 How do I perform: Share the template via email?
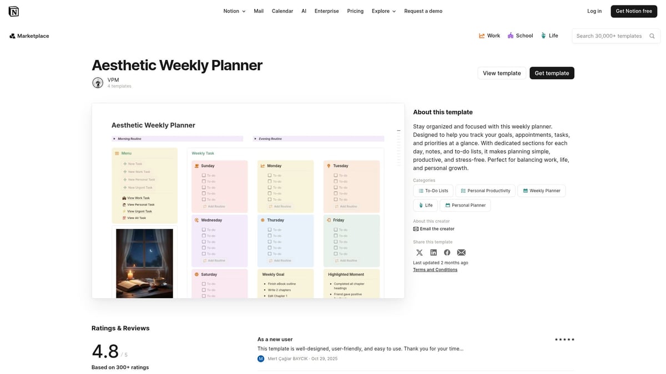coord(461,252)
